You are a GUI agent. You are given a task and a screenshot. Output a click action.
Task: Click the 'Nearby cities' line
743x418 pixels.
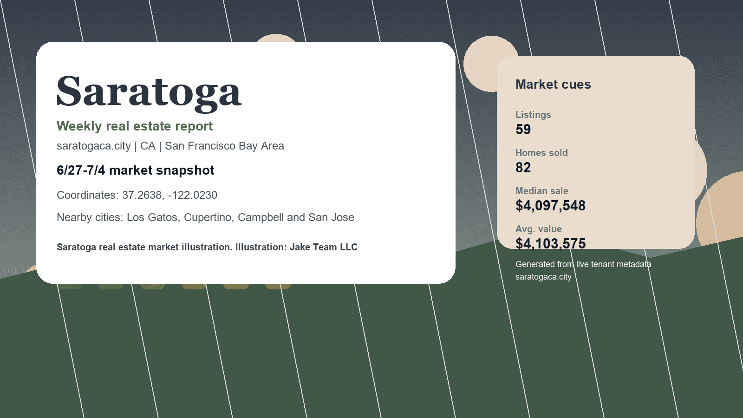[205, 217]
